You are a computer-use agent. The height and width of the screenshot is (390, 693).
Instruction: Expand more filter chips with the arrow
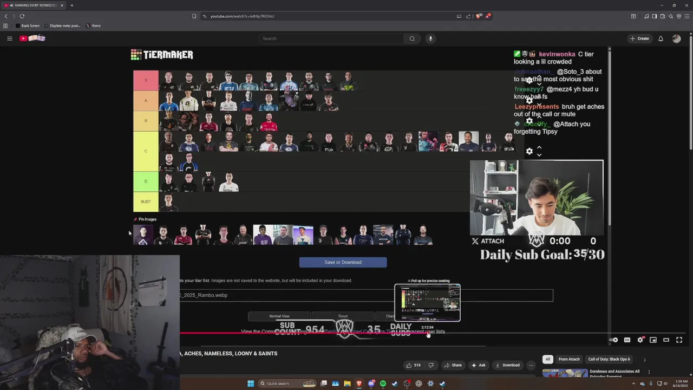coord(644,359)
